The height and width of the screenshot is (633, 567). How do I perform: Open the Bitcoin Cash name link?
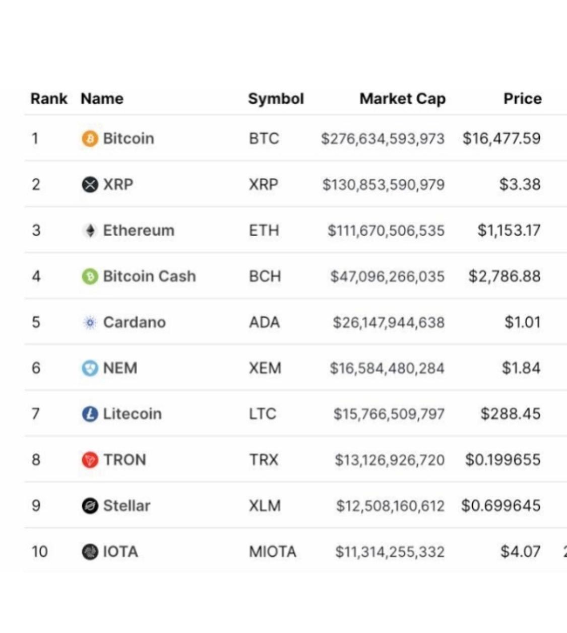[x=149, y=276]
